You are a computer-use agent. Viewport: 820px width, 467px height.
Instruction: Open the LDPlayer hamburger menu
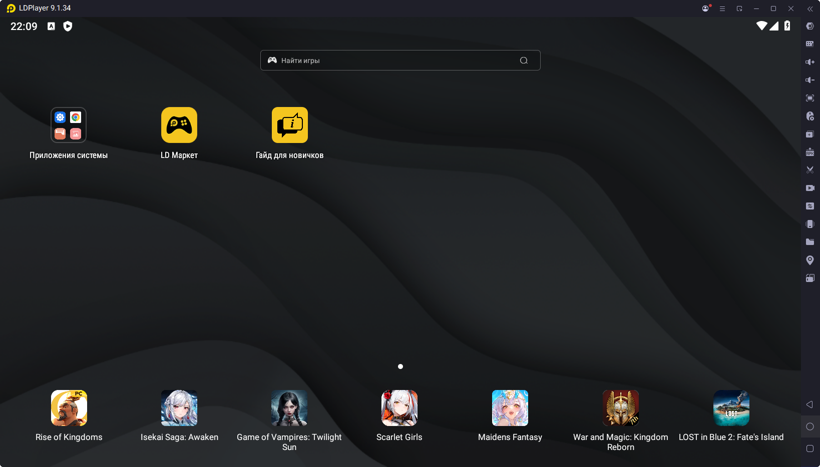coord(722,8)
